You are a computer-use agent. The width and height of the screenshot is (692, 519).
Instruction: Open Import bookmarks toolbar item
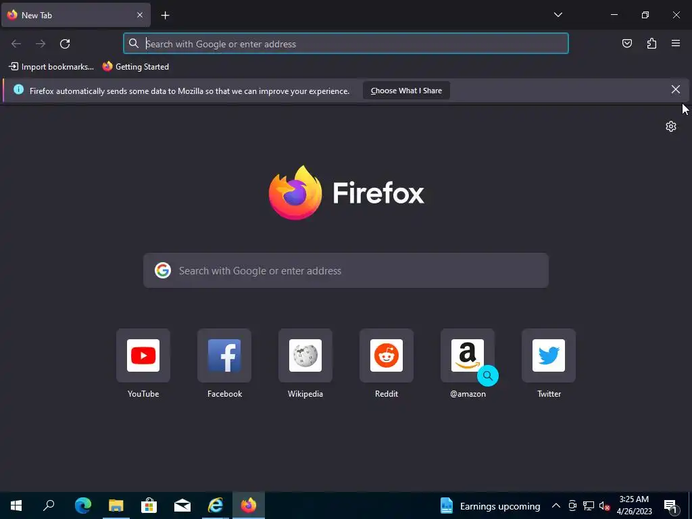[51, 67]
